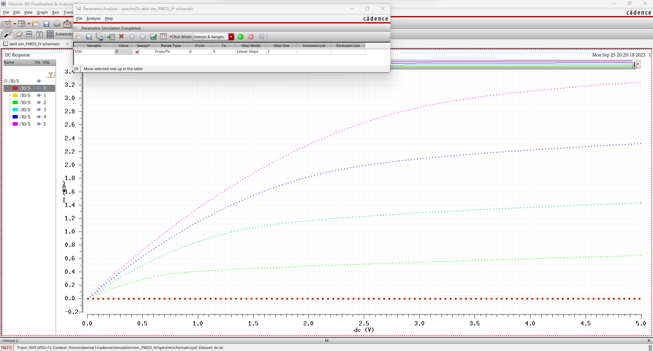
Task: Open the Edit menu
Action: point(17,12)
